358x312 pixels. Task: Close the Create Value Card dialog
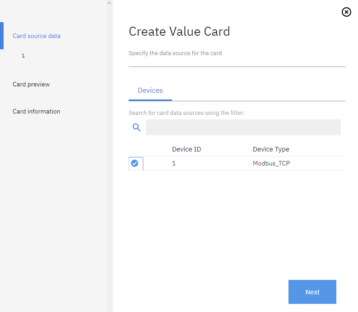point(346,12)
